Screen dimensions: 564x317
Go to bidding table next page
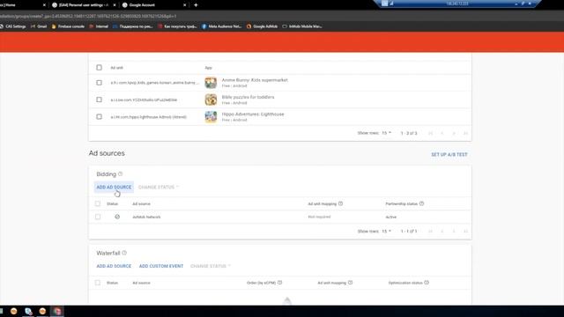[454, 232]
